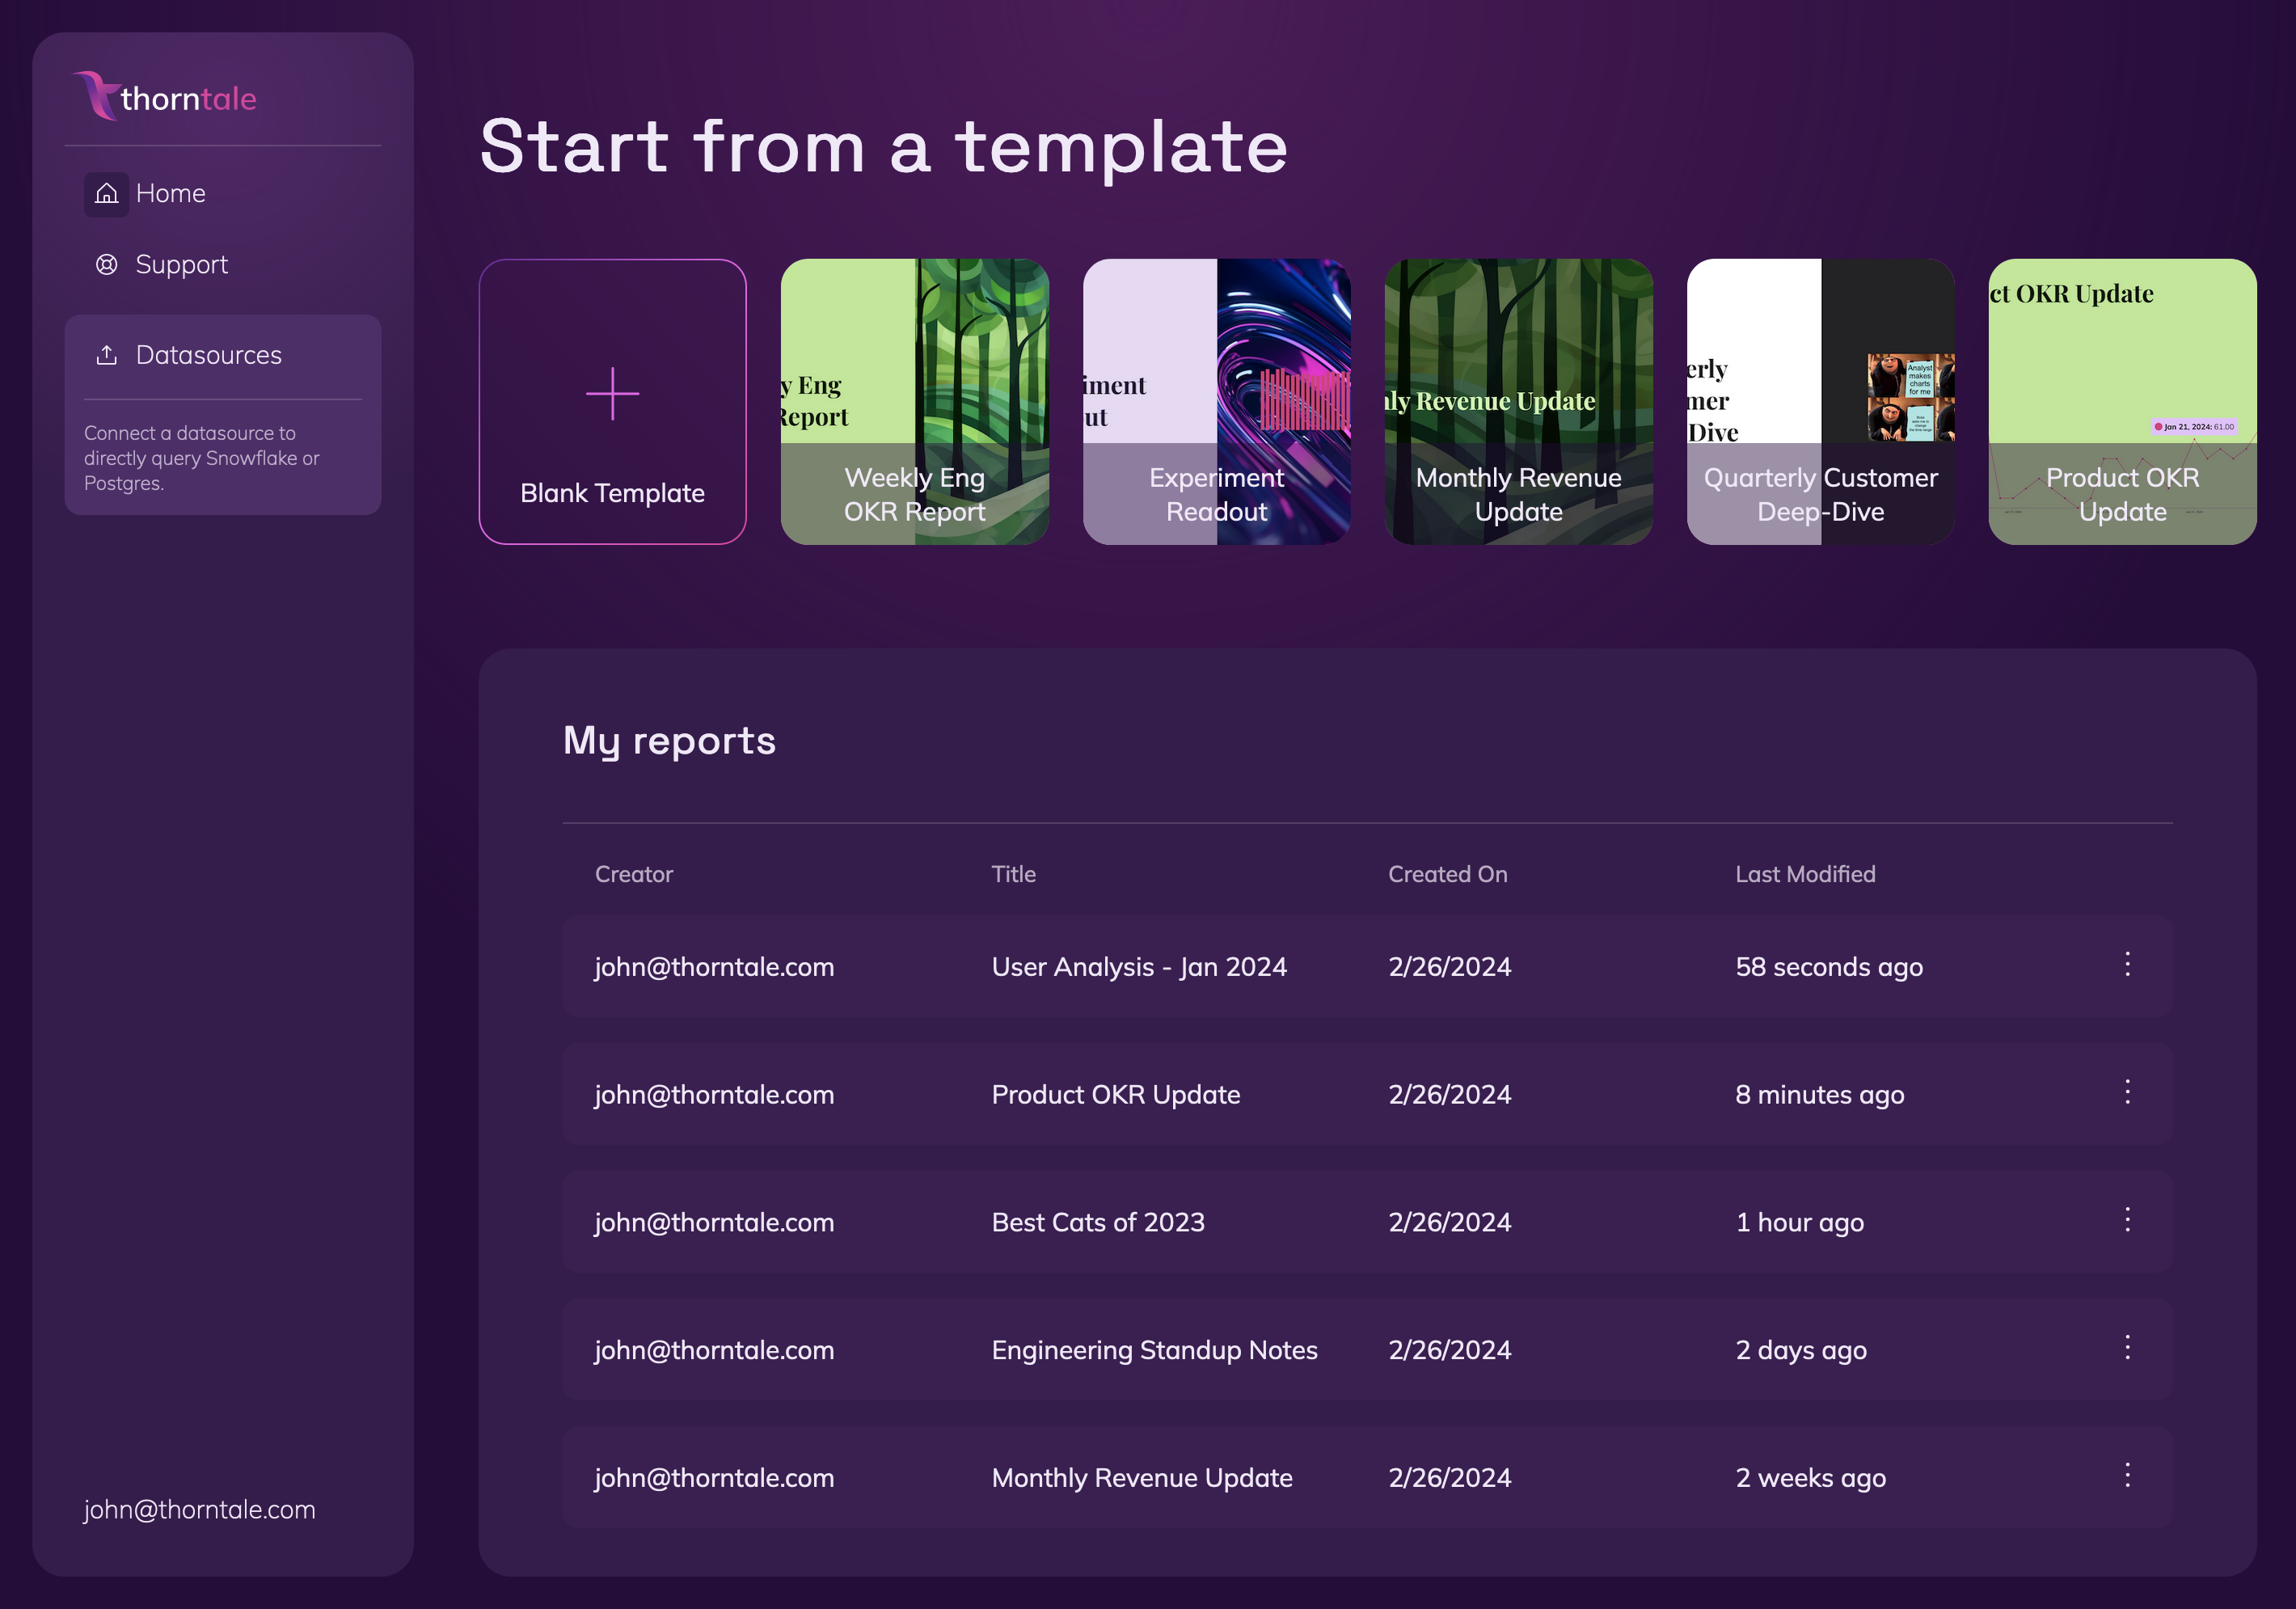The image size is (2296, 1609).
Task: Open the Datasources section
Action: coord(208,355)
